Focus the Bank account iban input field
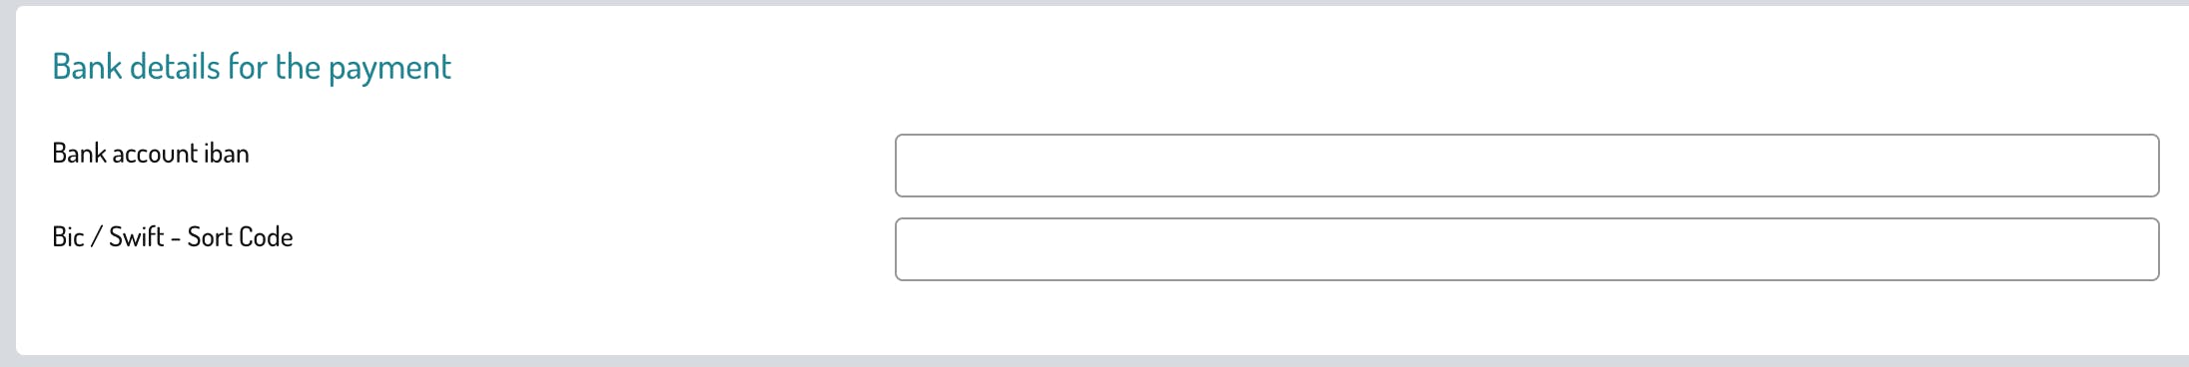 click(1527, 166)
